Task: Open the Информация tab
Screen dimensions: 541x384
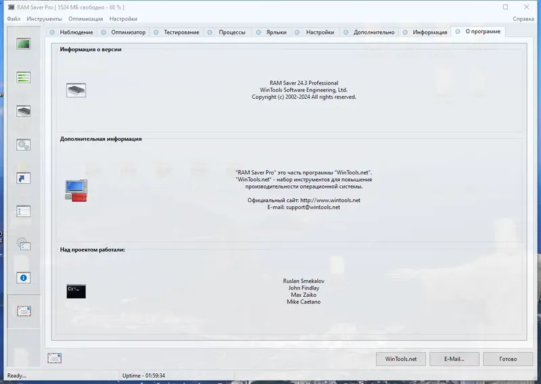Action: coord(425,32)
